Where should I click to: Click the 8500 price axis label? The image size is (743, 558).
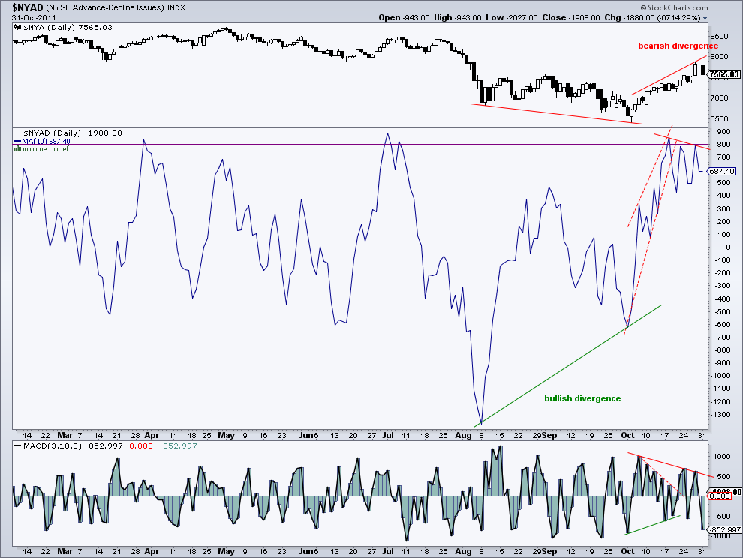pos(719,36)
